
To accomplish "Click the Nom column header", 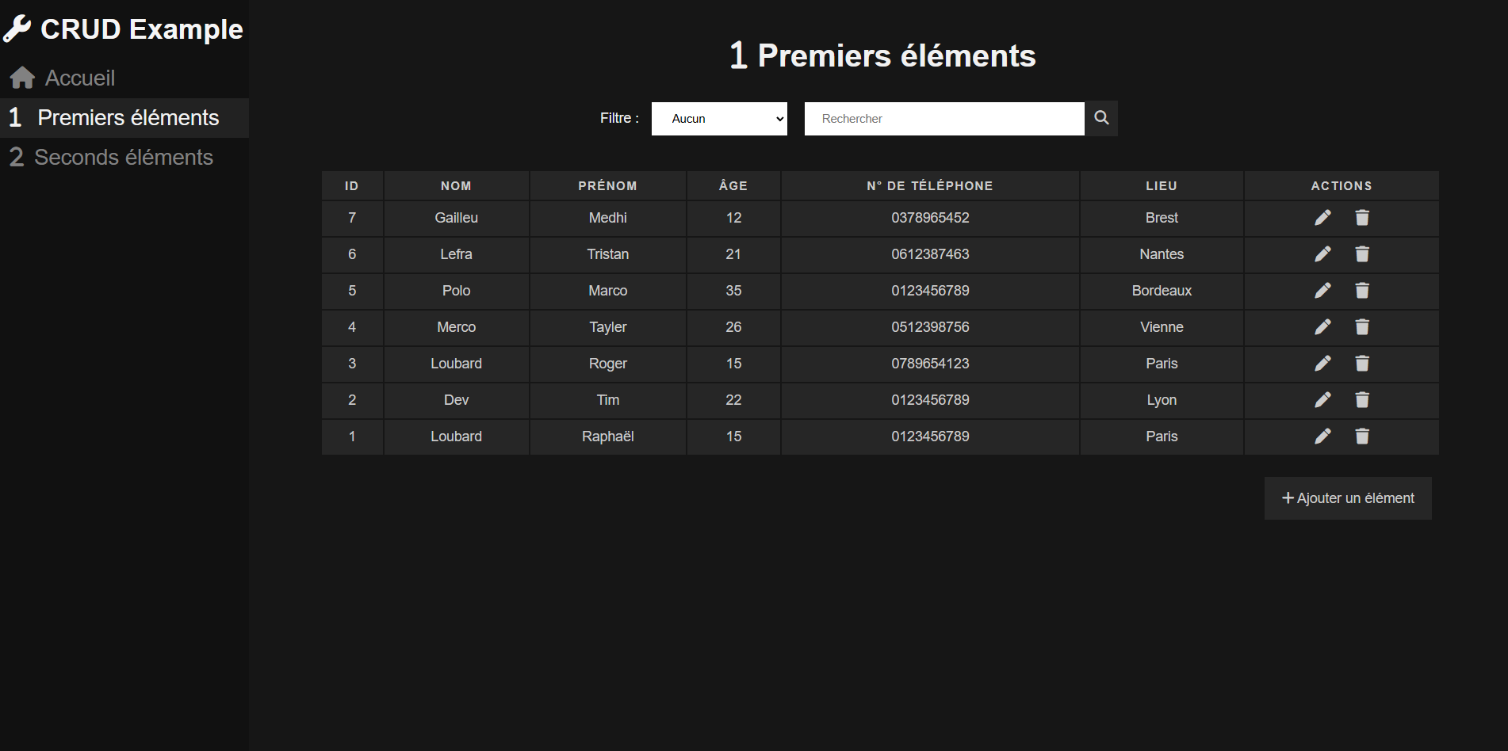I will (456, 186).
